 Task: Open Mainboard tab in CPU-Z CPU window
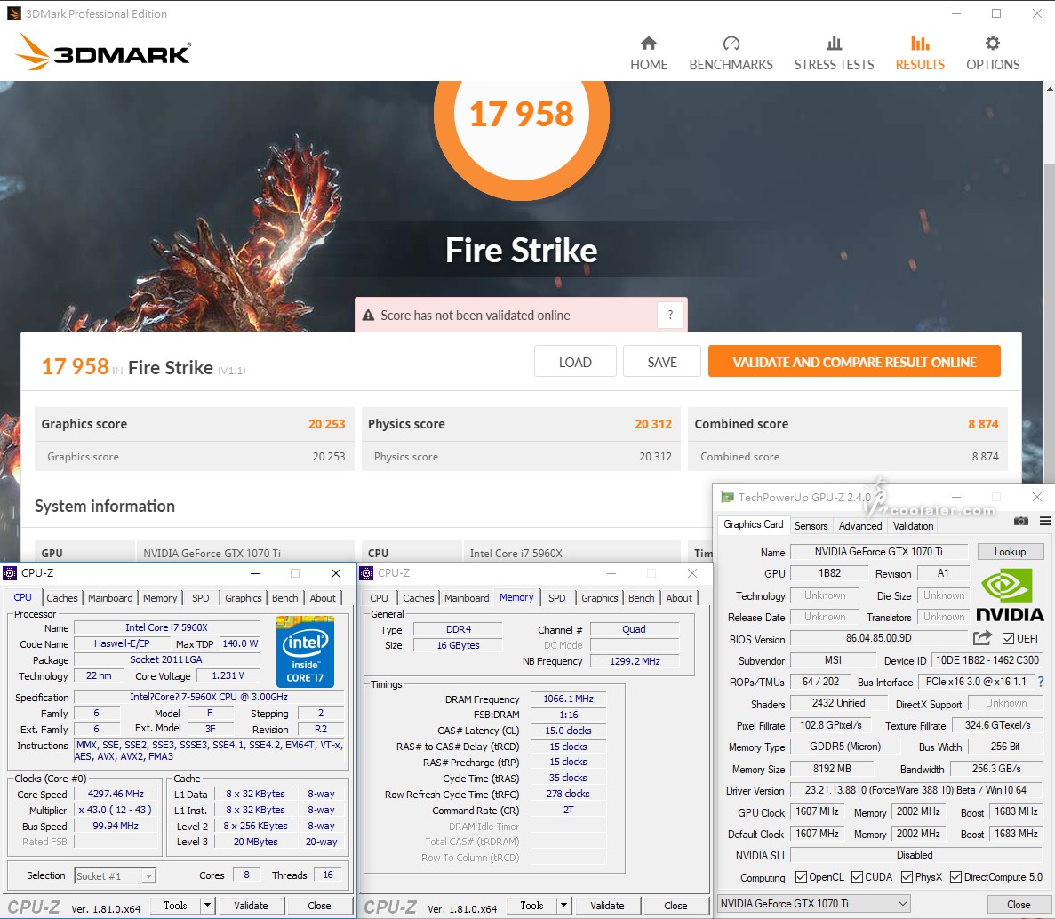tap(110, 598)
